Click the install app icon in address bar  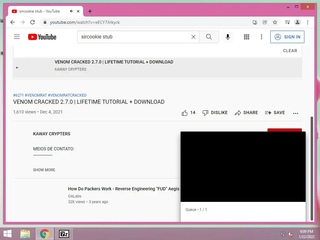pyautogui.click(x=255, y=22)
